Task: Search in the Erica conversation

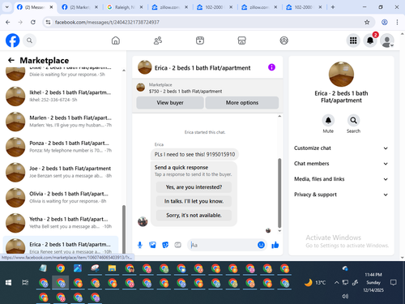Action: pyautogui.click(x=353, y=120)
